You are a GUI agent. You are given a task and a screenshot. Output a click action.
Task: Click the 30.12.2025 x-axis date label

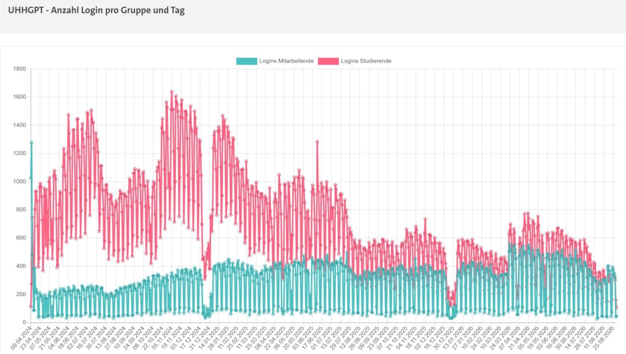point(443,338)
